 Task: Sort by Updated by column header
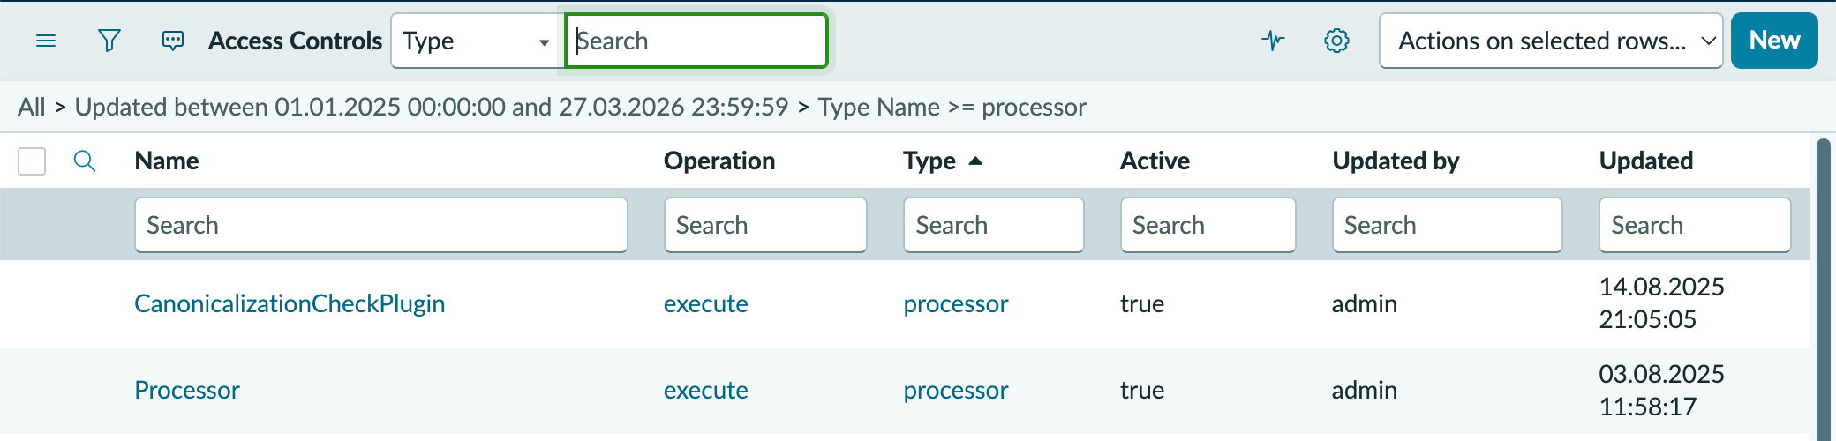pos(1396,161)
